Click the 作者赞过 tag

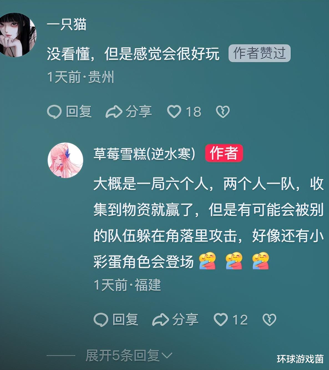[259, 53]
